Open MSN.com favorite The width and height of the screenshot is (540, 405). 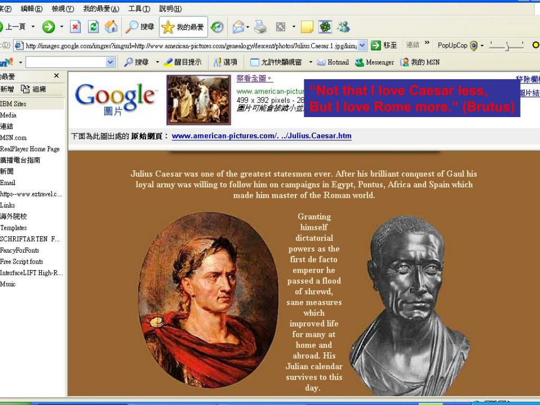(x=13, y=138)
